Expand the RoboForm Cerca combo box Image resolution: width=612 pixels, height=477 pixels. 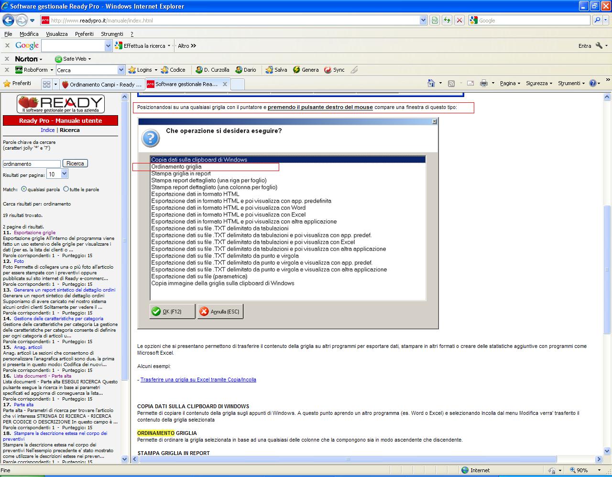[x=121, y=70]
